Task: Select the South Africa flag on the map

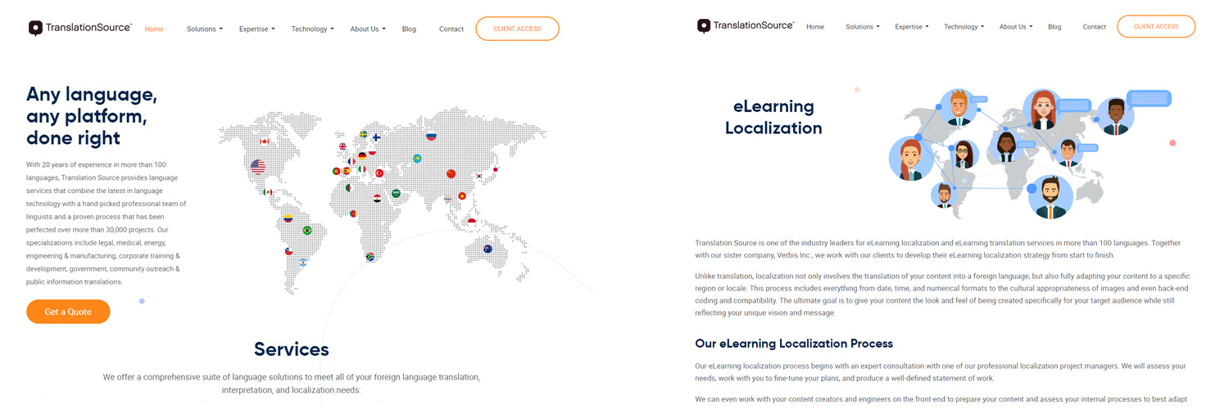Action: click(x=370, y=257)
